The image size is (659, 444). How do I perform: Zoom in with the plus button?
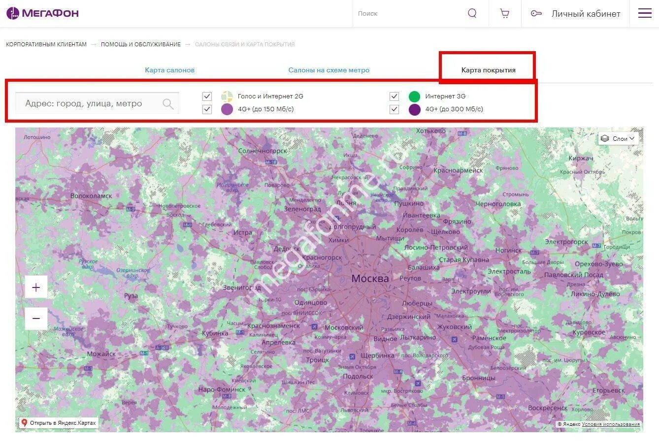pyautogui.click(x=36, y=287)
